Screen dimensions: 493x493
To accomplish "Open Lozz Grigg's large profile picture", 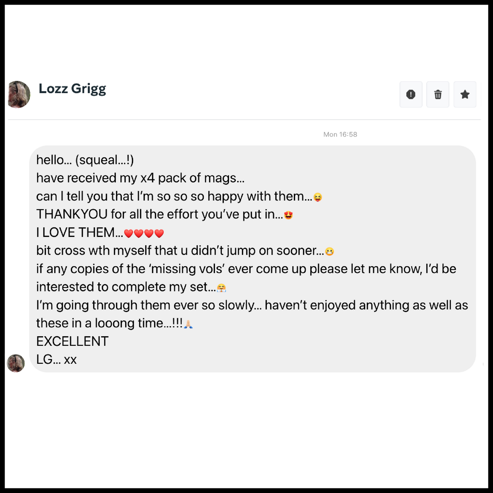I will [19, 94].
